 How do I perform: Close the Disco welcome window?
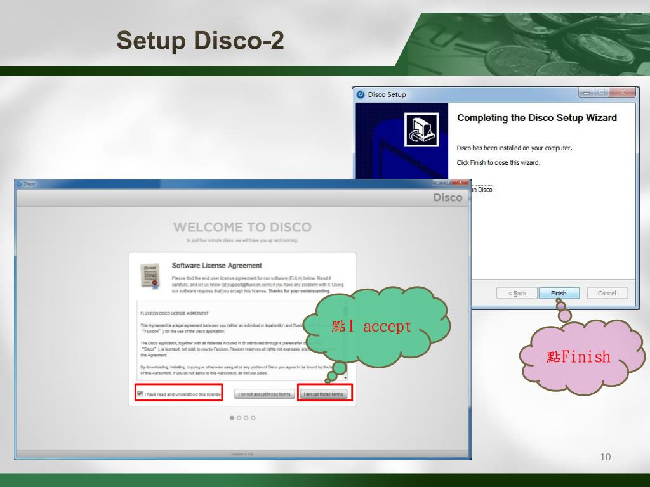[x=460, y=183]
